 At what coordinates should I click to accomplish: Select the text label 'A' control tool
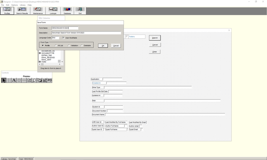pos(14,80)
